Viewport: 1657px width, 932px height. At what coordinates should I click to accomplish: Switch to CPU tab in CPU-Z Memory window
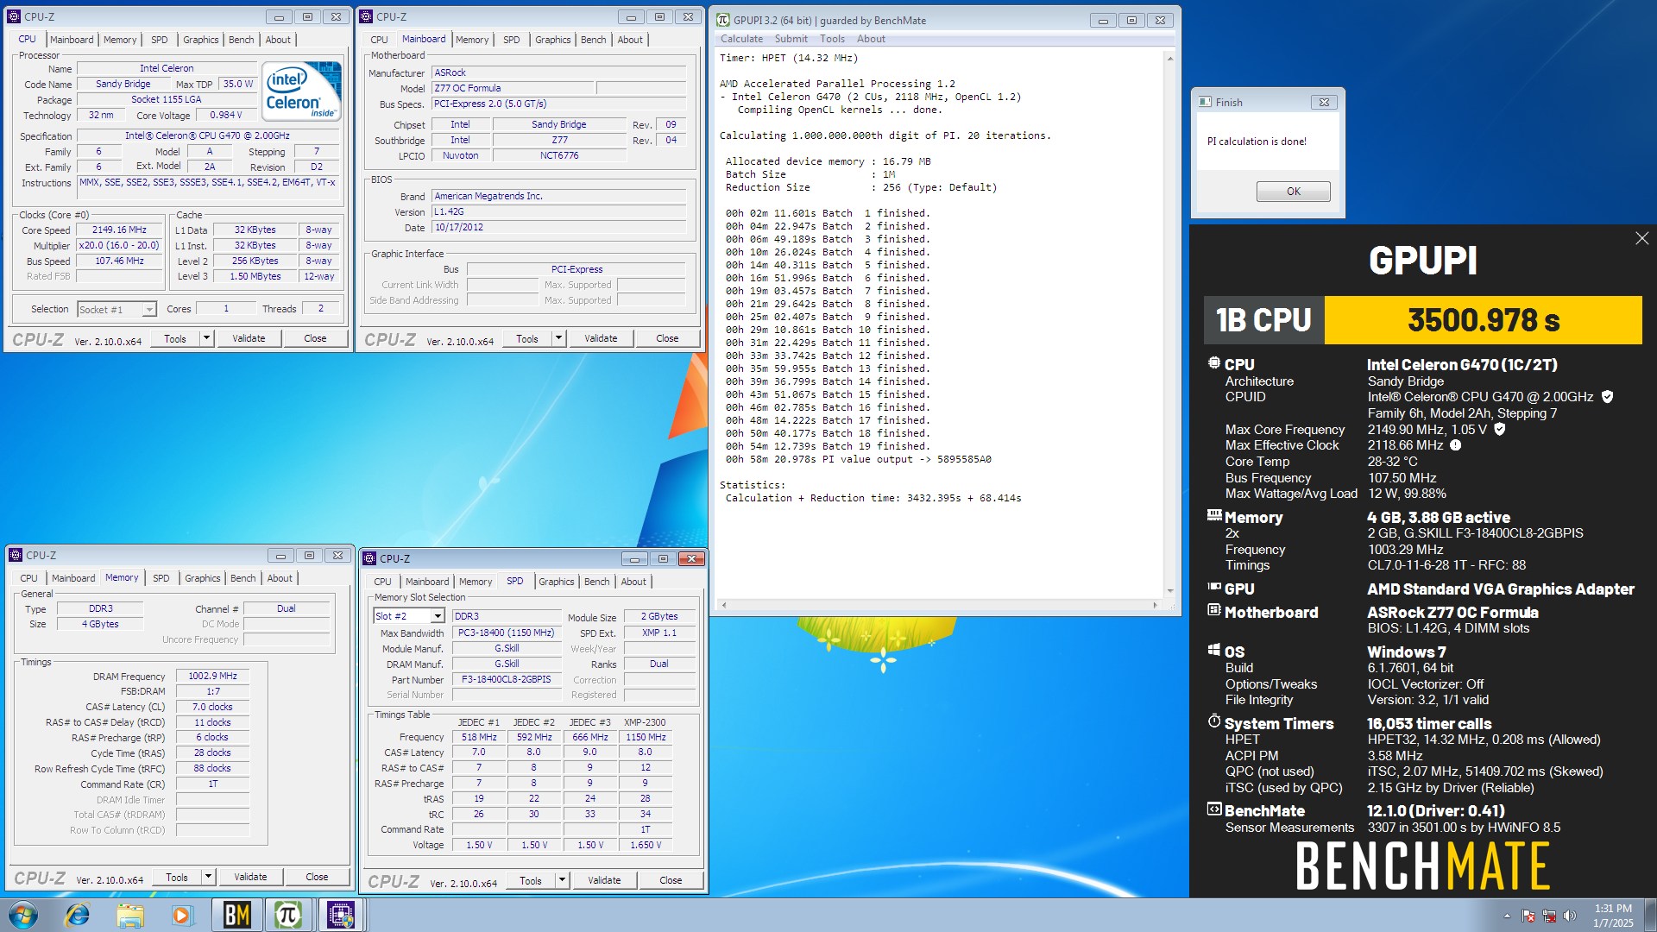[28, 578]
